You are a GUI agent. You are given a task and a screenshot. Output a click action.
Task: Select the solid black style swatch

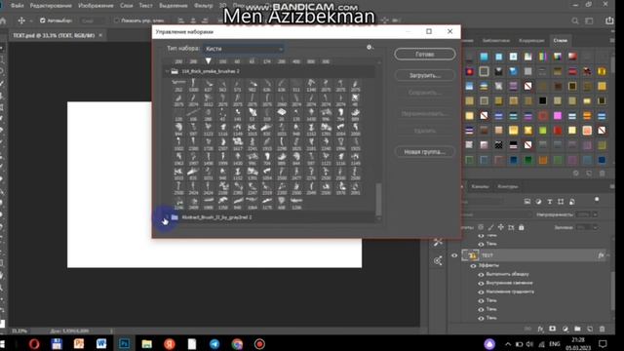coord(543,100)
